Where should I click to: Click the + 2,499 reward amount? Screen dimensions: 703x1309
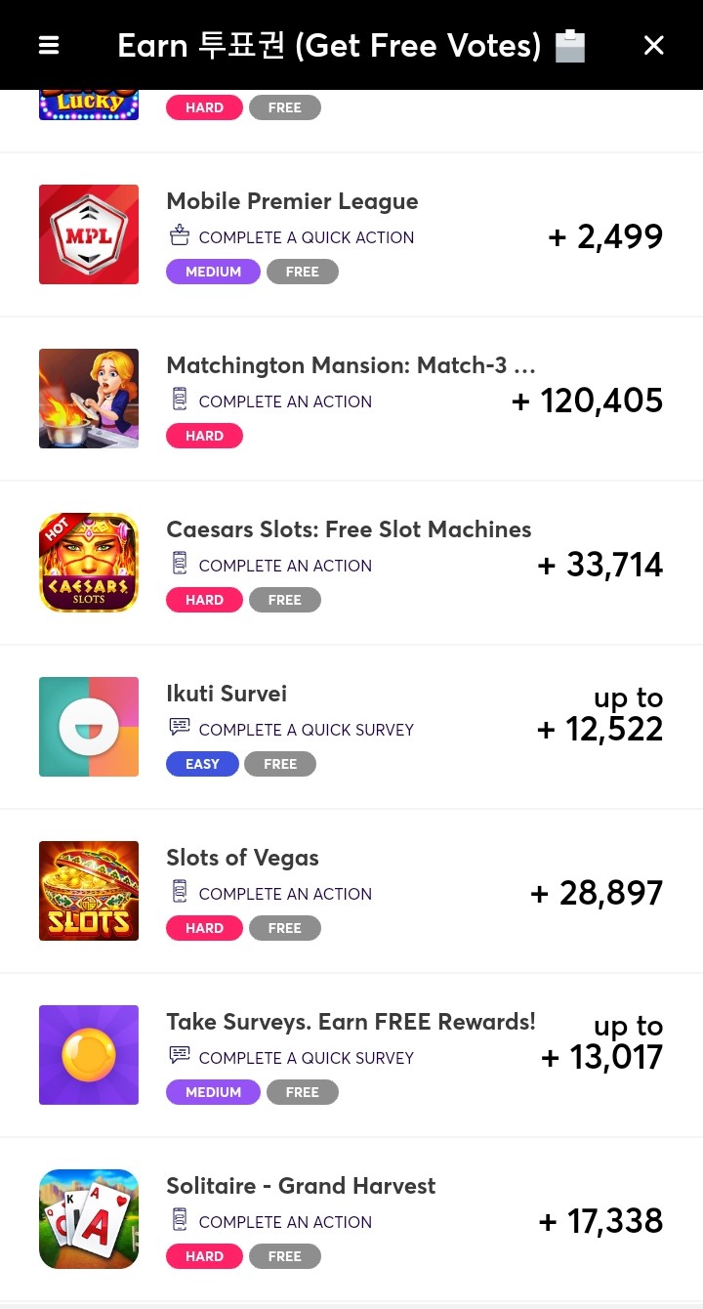coord(605,236)
